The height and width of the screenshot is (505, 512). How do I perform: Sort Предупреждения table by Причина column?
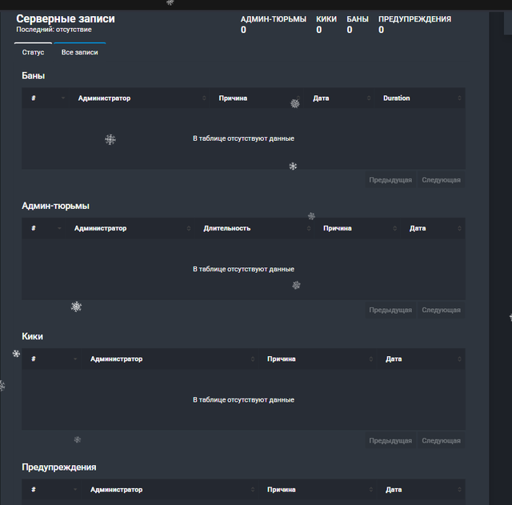[x=317, y=489]
